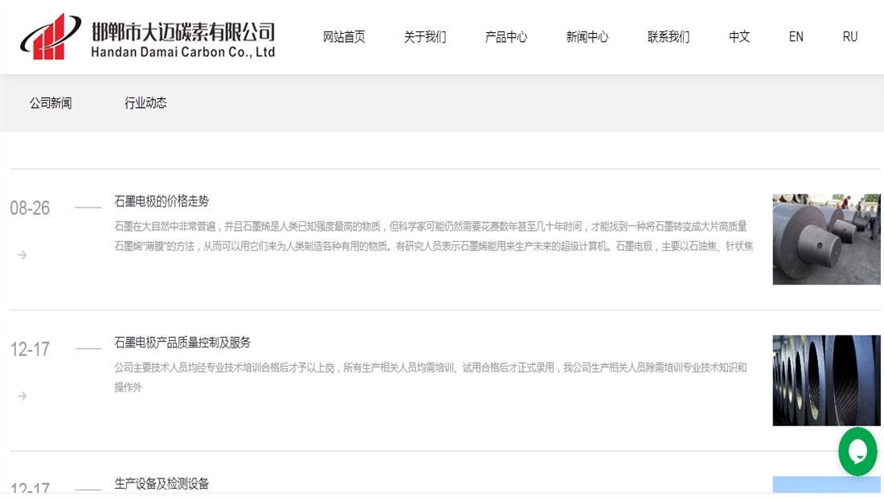Viewport: 884px width, 497px height.
Task: Go to 网站首页 in the top navigation
Action: click(344, 37)
